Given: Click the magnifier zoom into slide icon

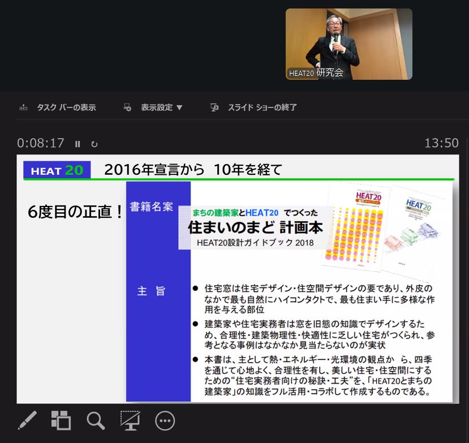Looking at the screenshot, I should [x=96, y=420].
